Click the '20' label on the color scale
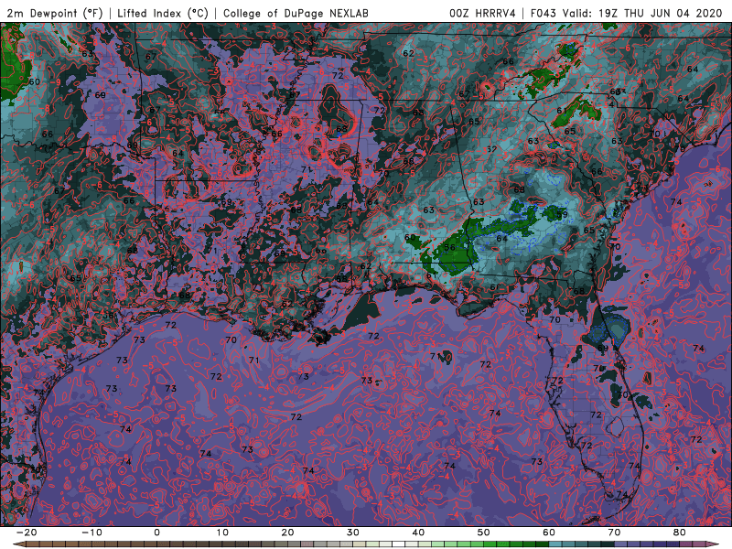 point(287,533)
